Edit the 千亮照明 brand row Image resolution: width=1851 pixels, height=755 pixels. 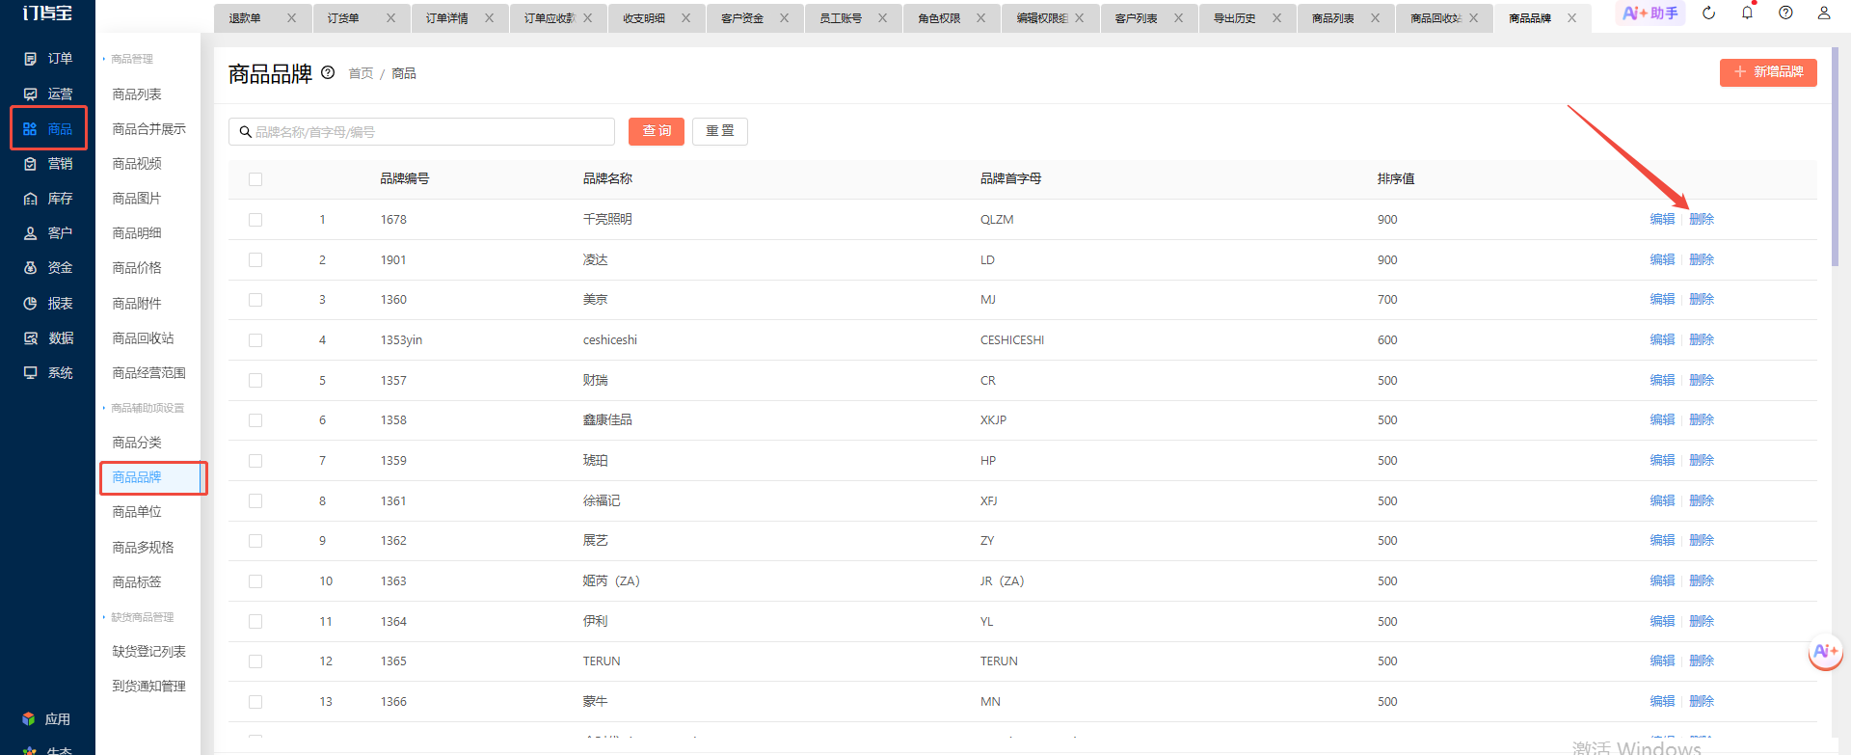(1662, 220)
